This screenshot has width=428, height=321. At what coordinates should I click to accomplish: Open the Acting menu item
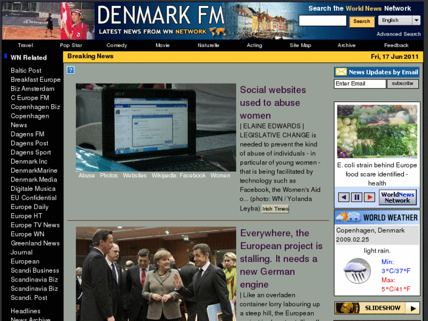click(x=254, y=45)
